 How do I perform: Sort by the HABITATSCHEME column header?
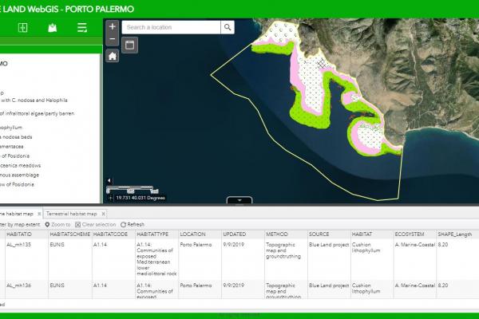(x=70, y=234)
